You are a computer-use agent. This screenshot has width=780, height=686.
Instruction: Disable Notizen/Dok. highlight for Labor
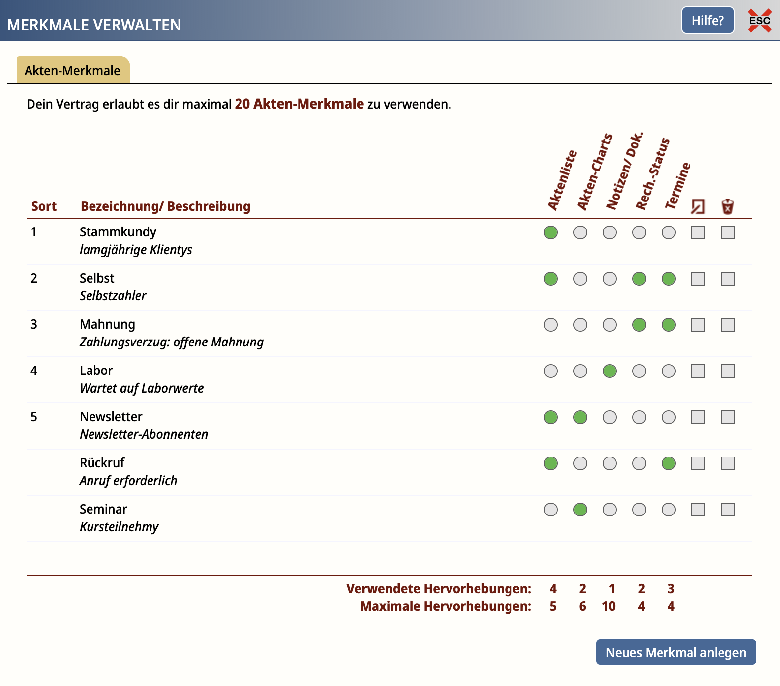[610, 371]
